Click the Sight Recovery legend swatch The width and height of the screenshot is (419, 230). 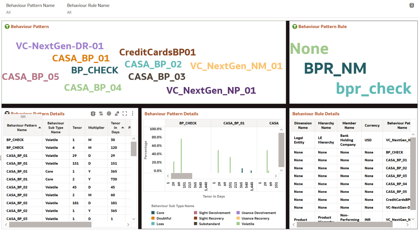195,218
